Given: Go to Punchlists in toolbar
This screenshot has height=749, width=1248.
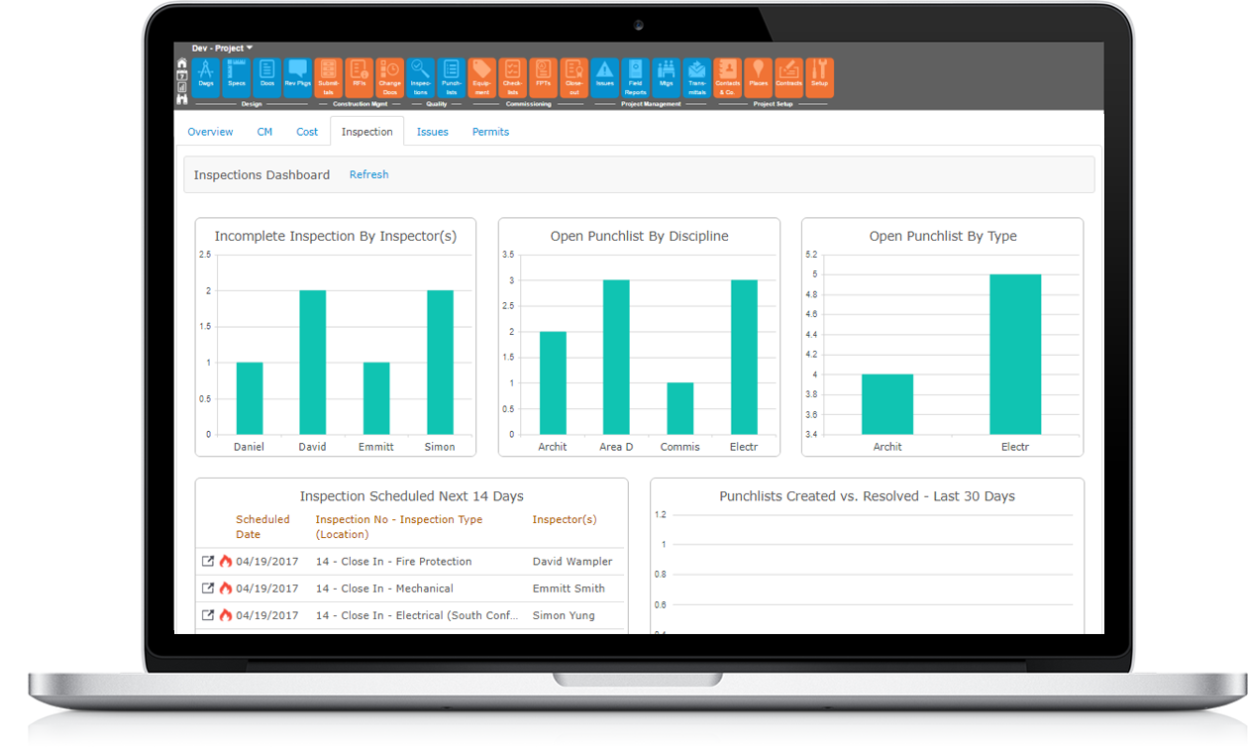Looking at the screenshot, I should tap(452, 76).
